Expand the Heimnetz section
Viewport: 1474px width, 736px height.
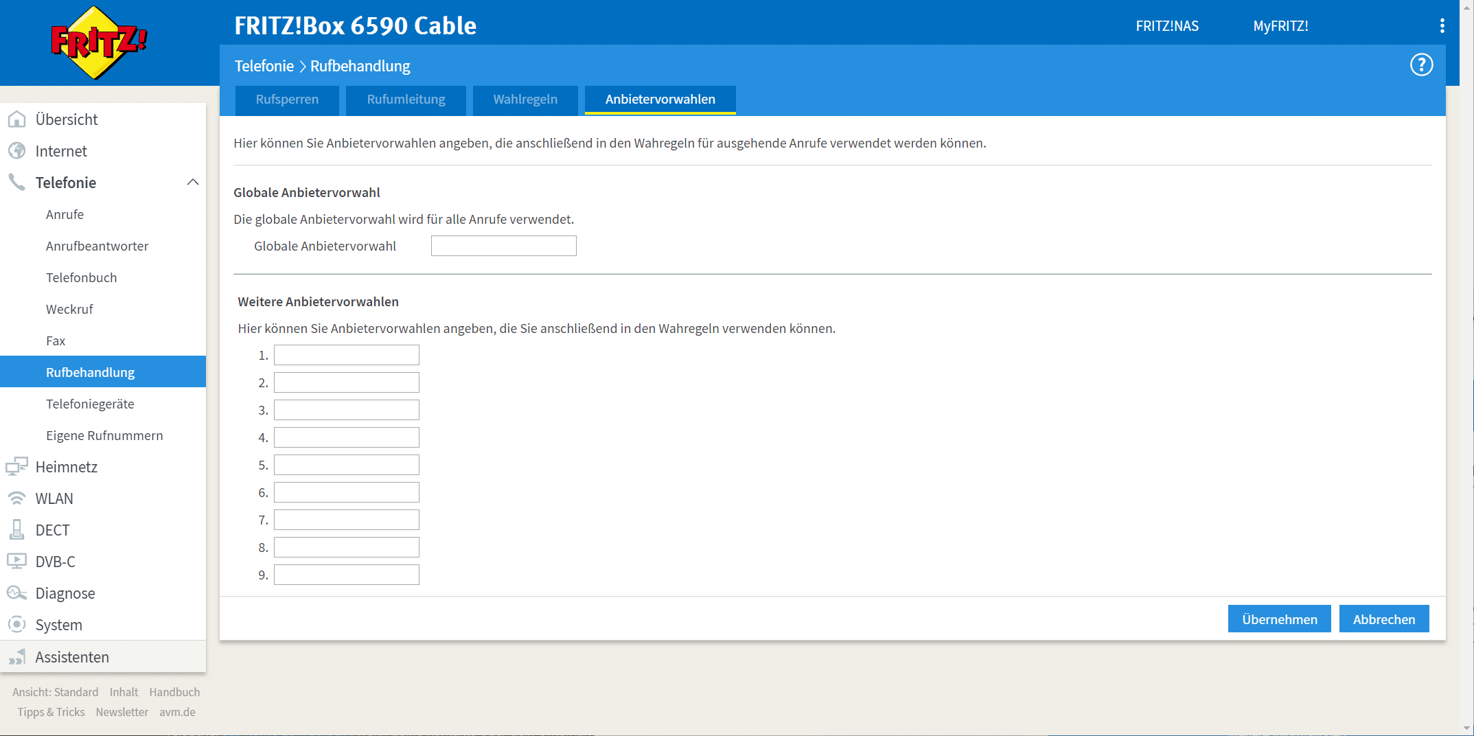pyautogui.click(x=66, y=467)
